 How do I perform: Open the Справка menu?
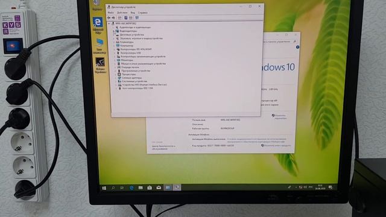tap(142, 13)
